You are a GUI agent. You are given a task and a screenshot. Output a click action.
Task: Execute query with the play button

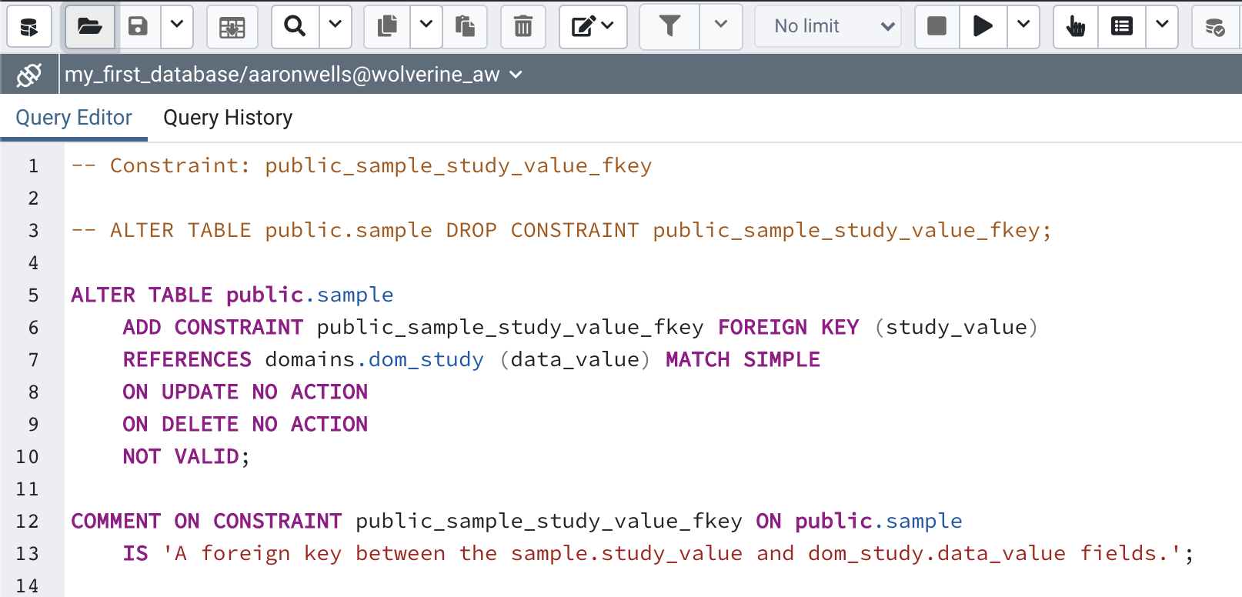(982, 27)
